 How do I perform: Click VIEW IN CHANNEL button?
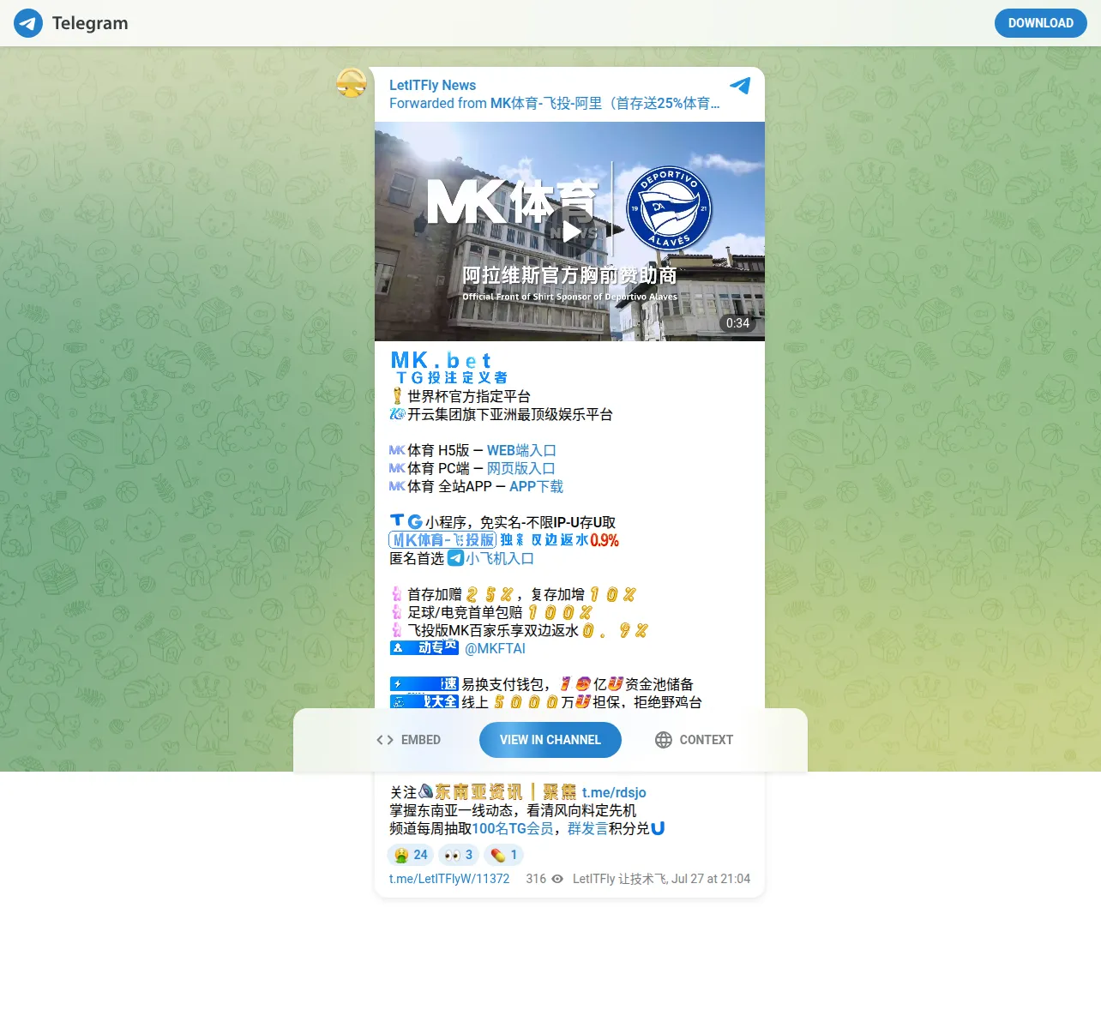pos(550,740)
